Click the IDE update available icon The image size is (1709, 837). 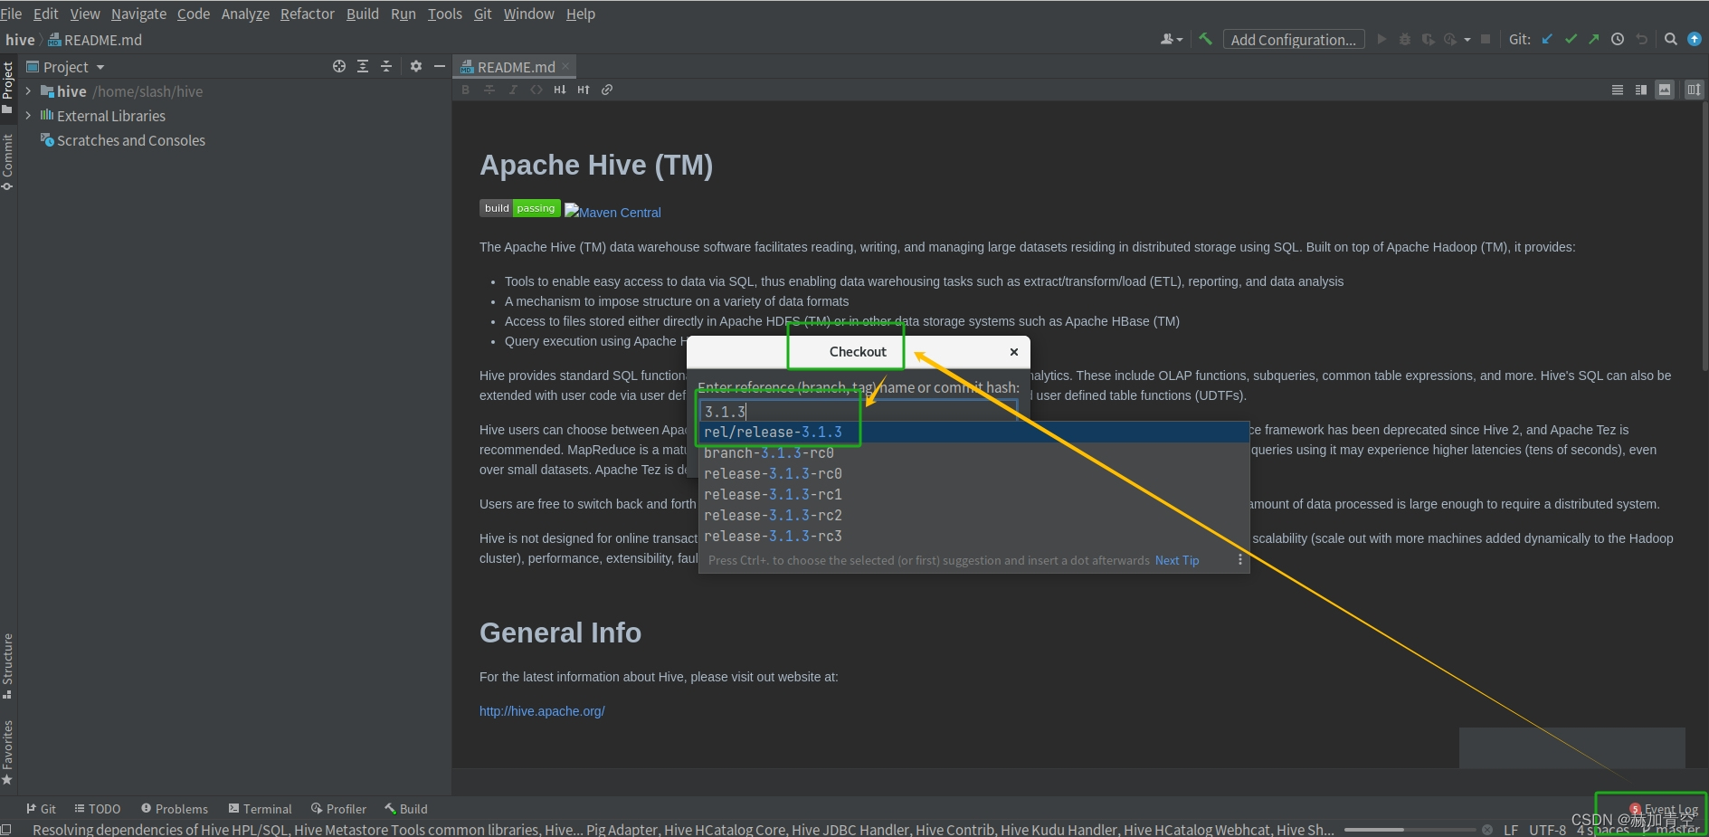pos(1695,39)
